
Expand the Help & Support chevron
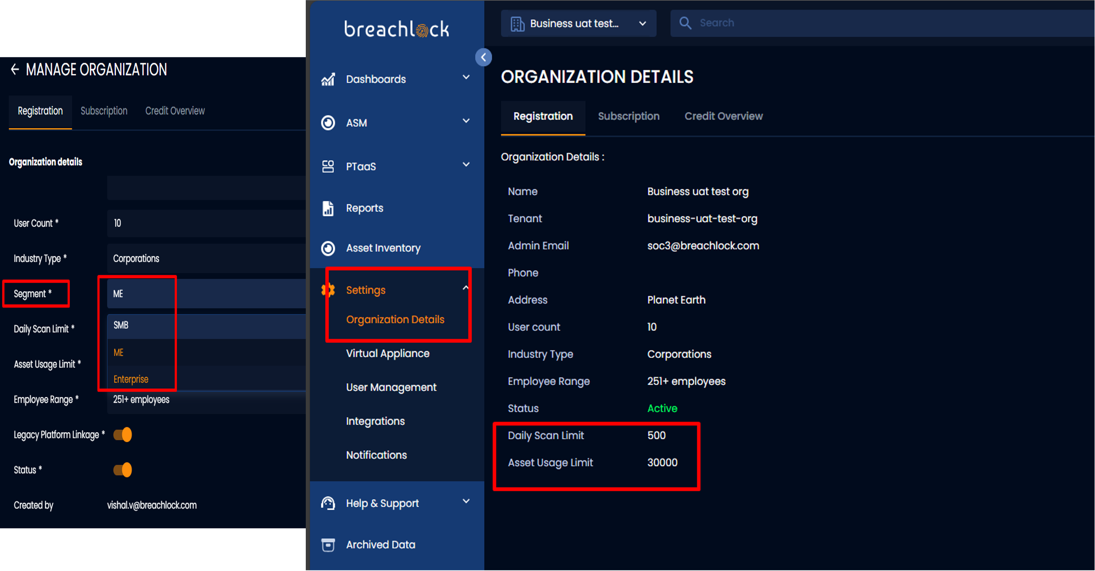tap(466, 501)
